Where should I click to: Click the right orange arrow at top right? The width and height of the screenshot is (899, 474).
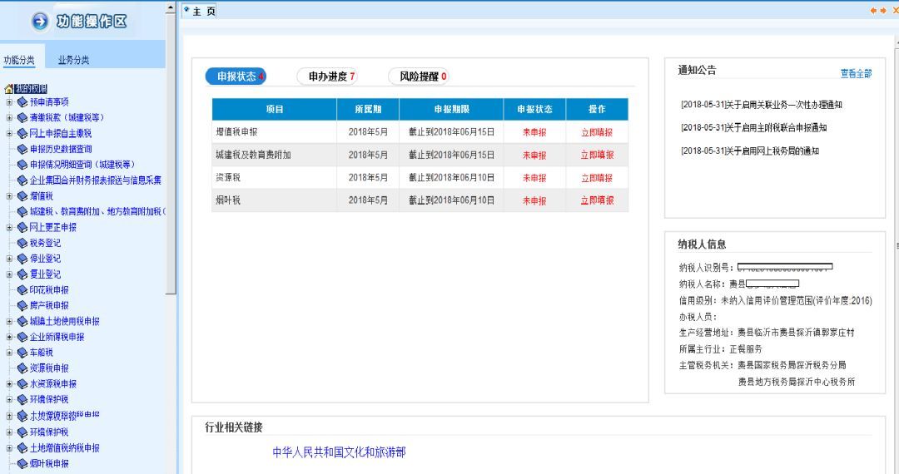click(884, 9)
